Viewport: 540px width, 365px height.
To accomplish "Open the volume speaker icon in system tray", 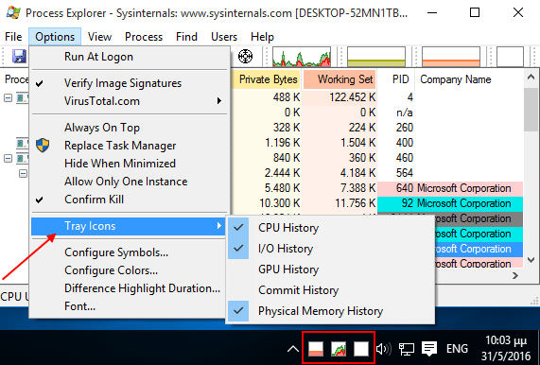I will coord(383,349).
